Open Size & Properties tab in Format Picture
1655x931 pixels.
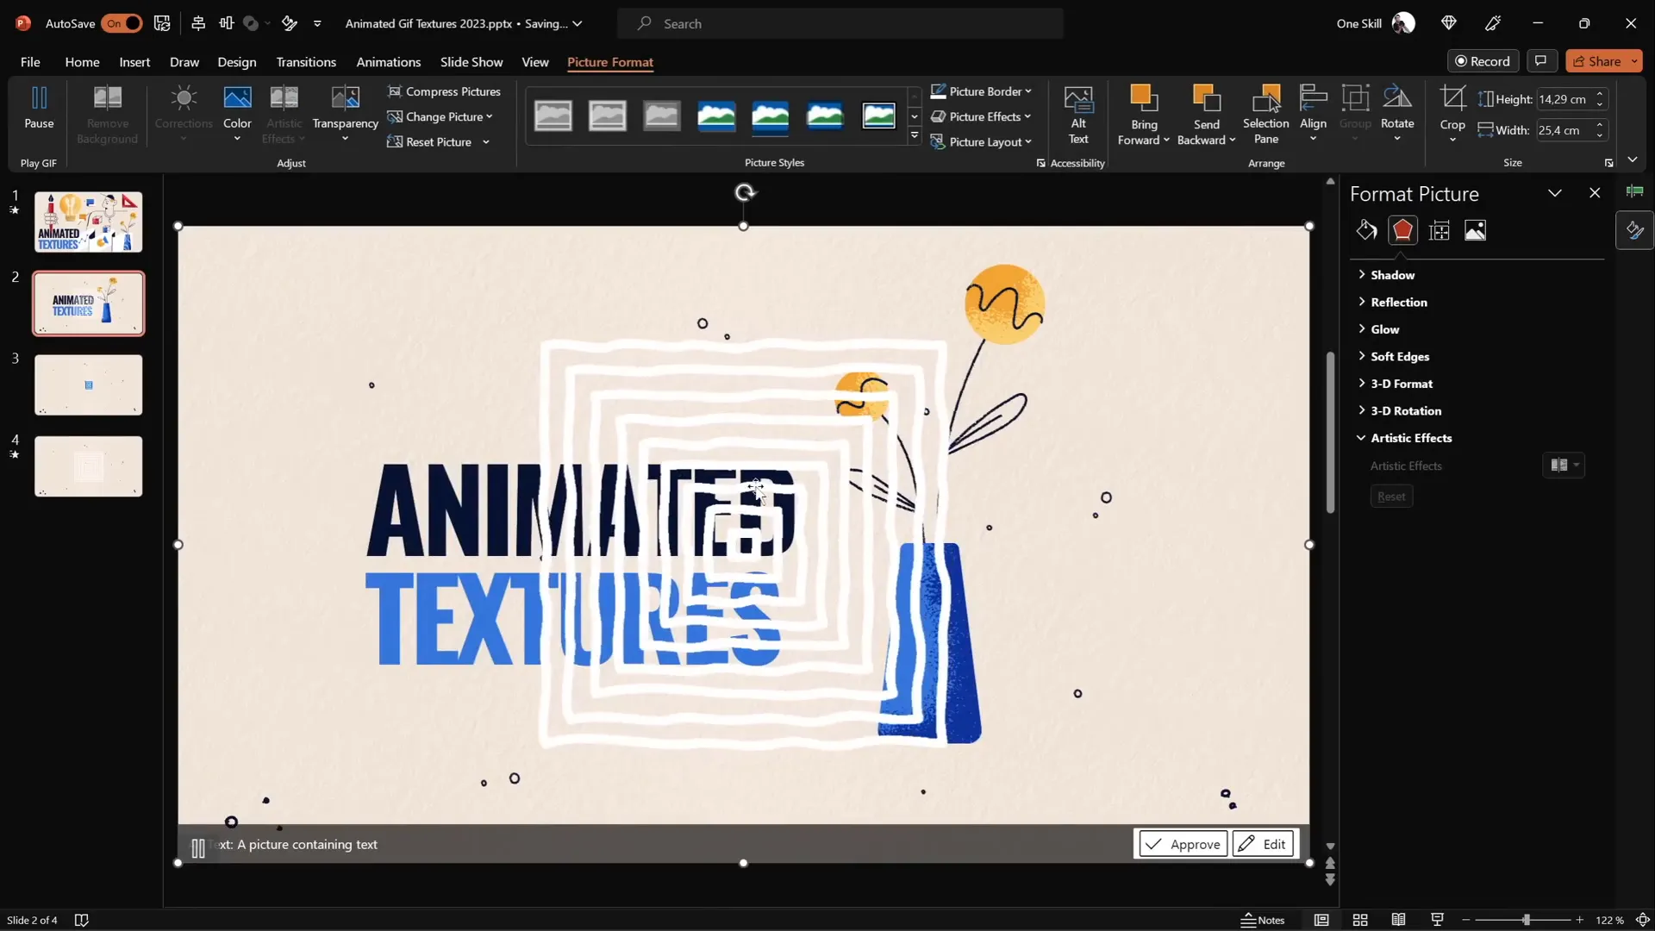(1439, 230)
